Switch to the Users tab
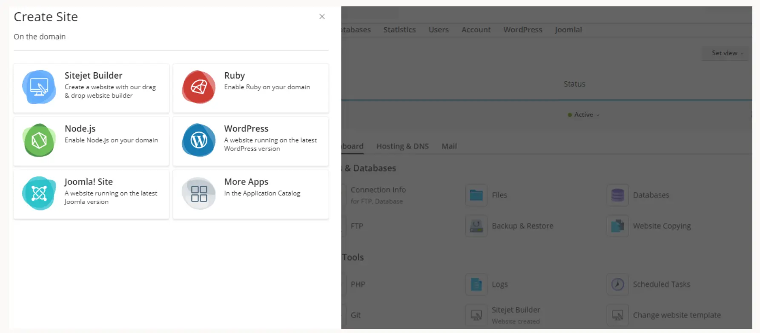The image size is (760, 333). coord(439,30)
